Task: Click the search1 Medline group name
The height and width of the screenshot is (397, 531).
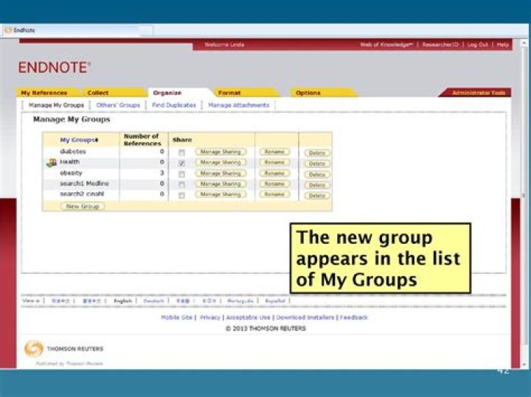Action: 84,183
